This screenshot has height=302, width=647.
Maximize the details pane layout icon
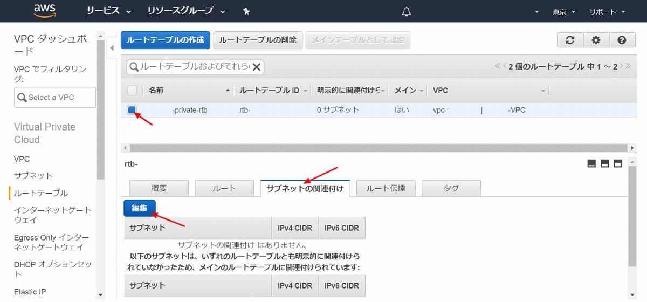click(x=618, y=163)
